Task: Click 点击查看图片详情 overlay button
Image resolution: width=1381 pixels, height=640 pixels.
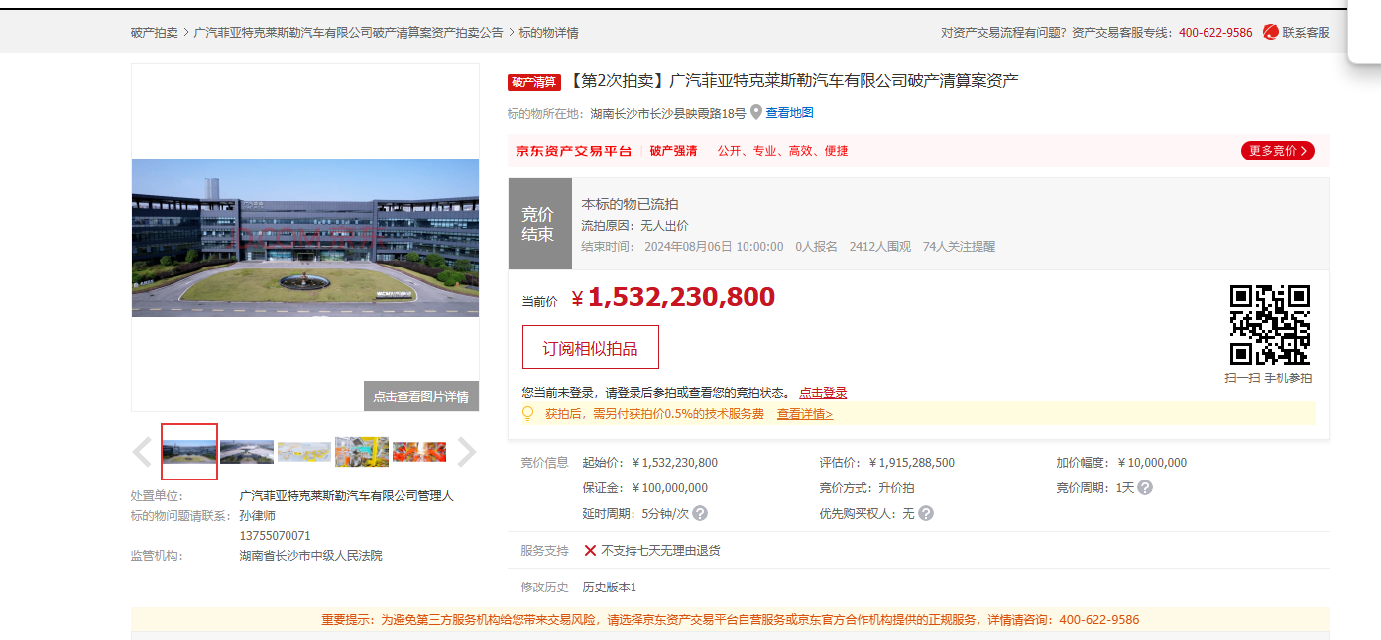Action: (421, 396)
